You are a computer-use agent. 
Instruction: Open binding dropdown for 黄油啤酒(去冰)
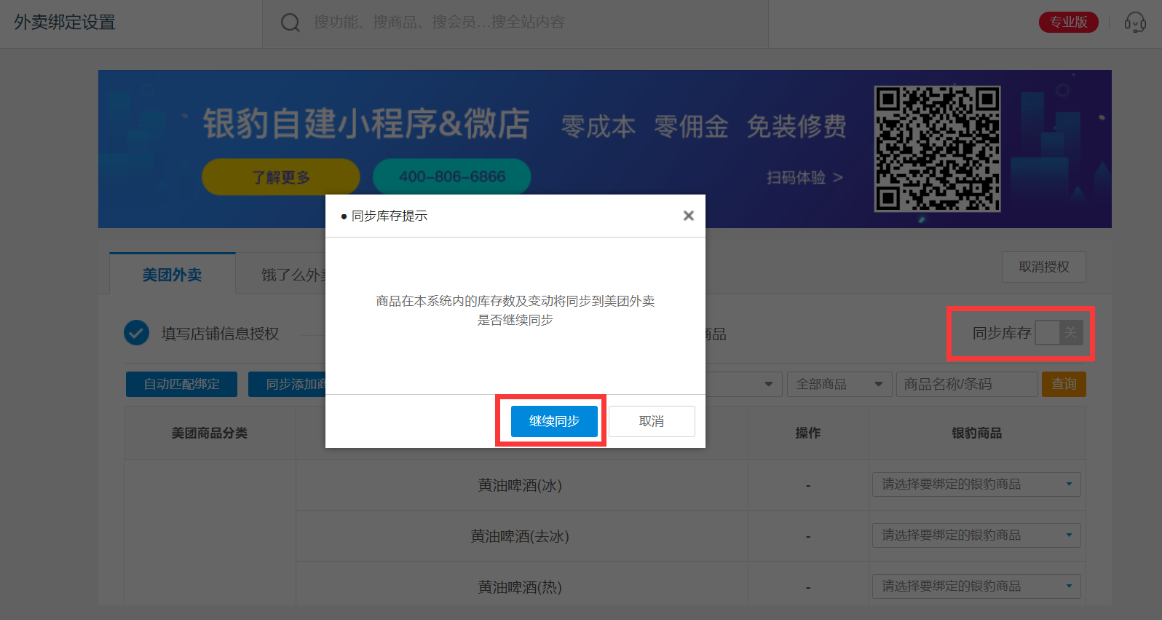pos(976,535)
